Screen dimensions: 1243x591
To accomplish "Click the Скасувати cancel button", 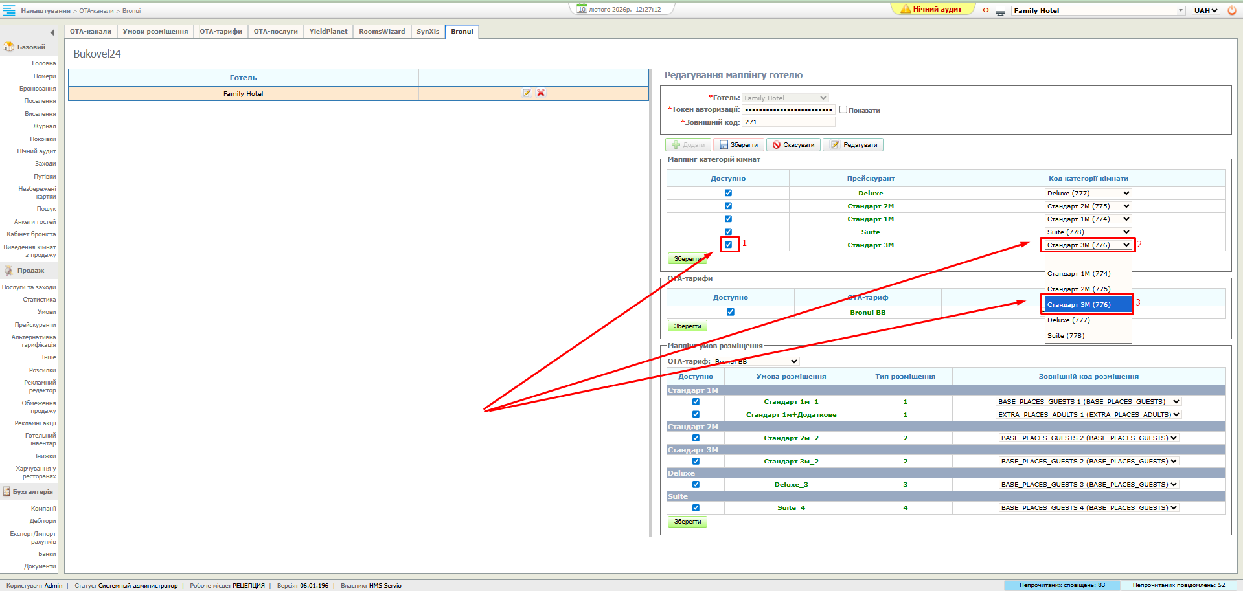I will click(x=793, y=145).
